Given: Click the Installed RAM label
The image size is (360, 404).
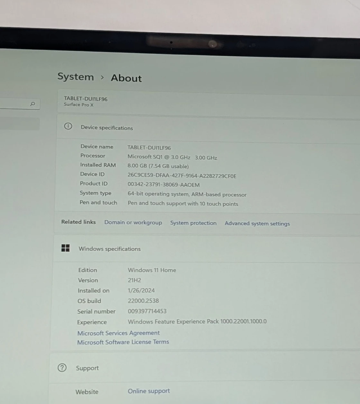Looking at the screenshot, I should click(x=98, y=165).
